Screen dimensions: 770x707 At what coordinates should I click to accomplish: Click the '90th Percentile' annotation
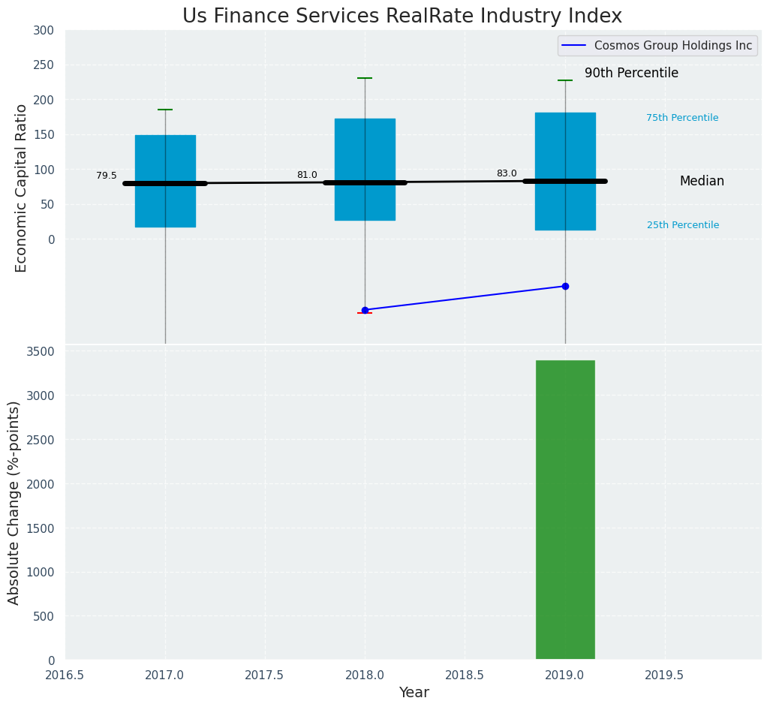click(631, 73)
